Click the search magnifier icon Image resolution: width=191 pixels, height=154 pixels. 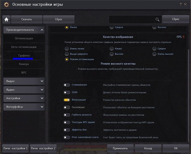pyautogui.click(x=157, y=19)
